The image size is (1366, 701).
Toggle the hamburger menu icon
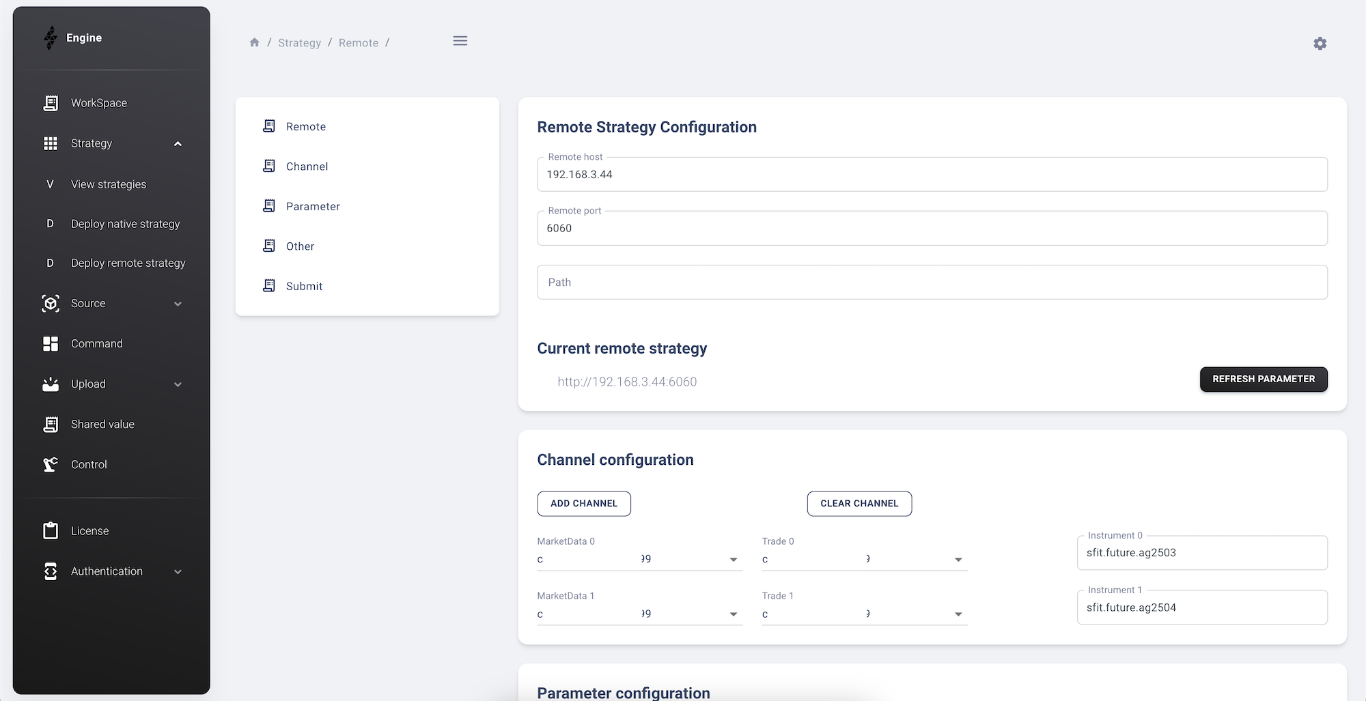[x=460, y=41]
